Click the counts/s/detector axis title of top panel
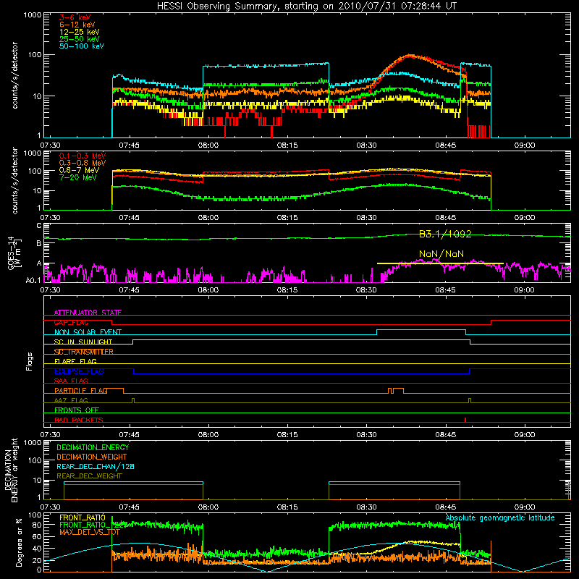The image size is (579, 579). [14, 75]
